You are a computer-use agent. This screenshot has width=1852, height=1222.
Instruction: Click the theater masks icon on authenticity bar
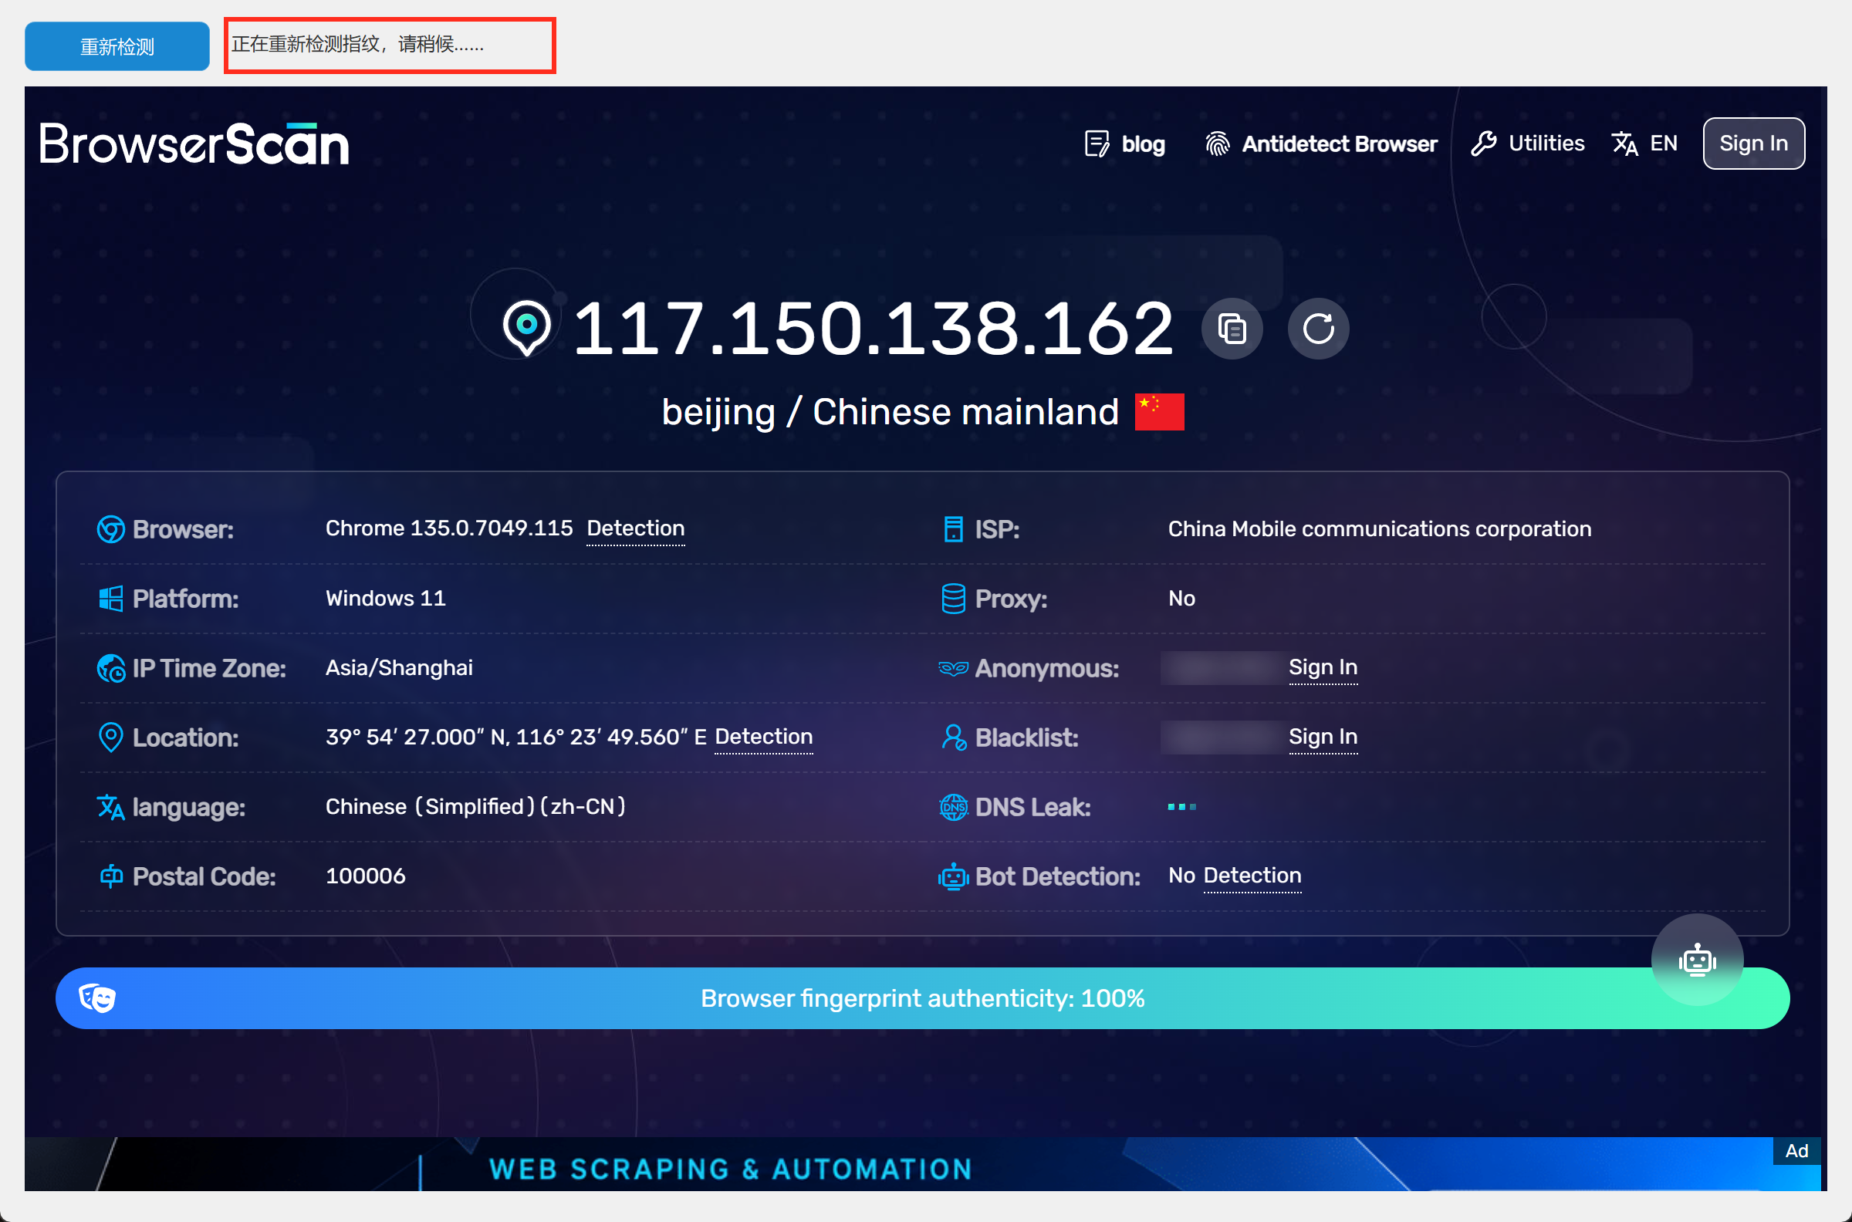point(97,998)
